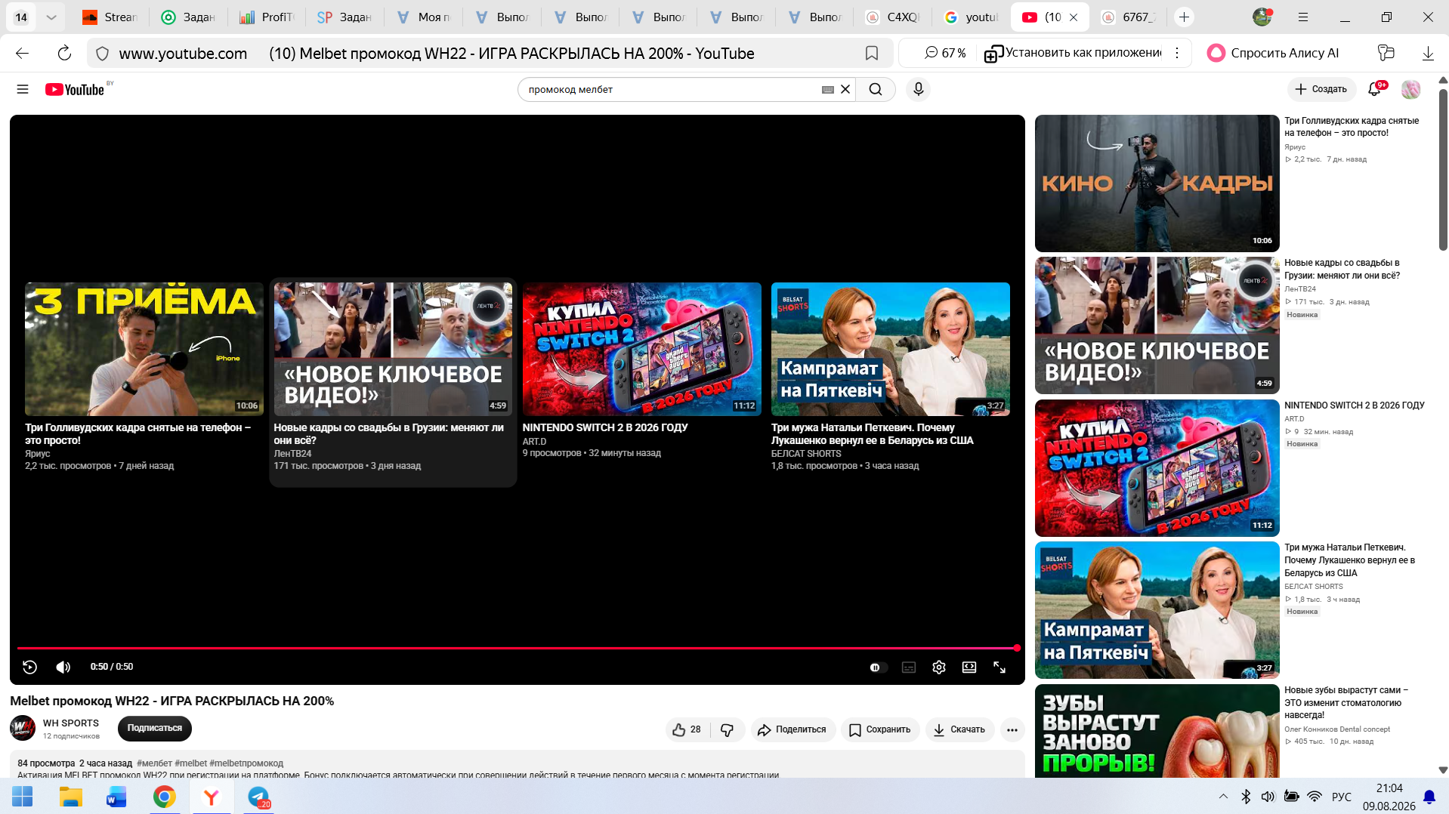The height and width of the screenshot is (814, 1449).
Task: Ask Alice AI with Спросить Алису AI
Action: pyautogui.click(x=1273, y=53)
